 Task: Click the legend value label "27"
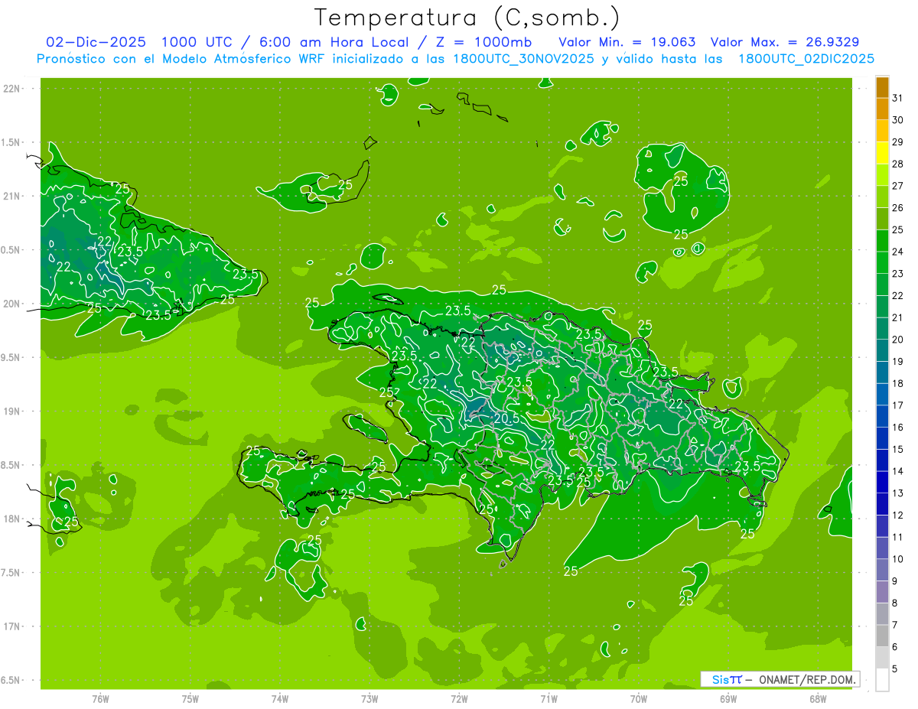tap(897, 186)
